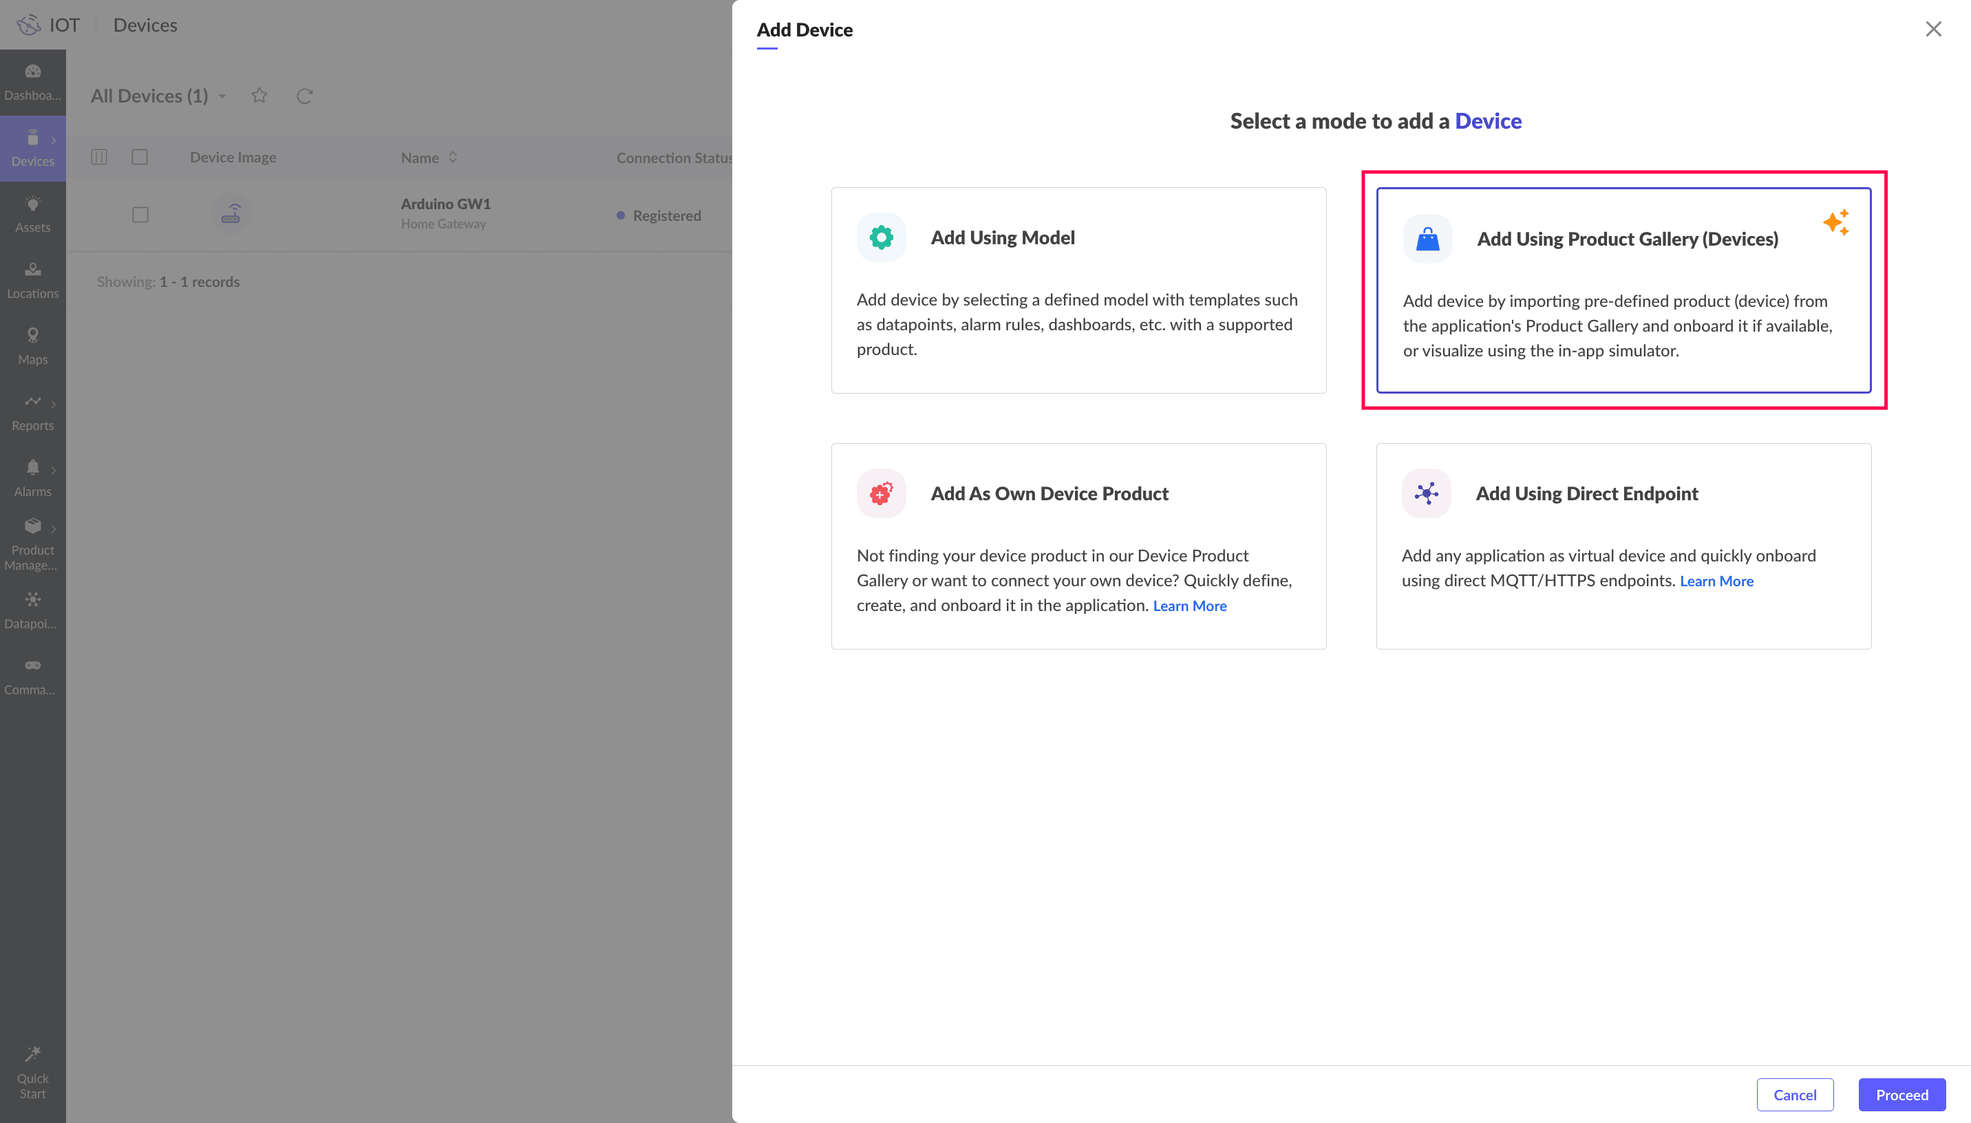Click the Maps sidebar icon
The width and height of the screenshot is (1971, 1123).
(x=32, y=334)
